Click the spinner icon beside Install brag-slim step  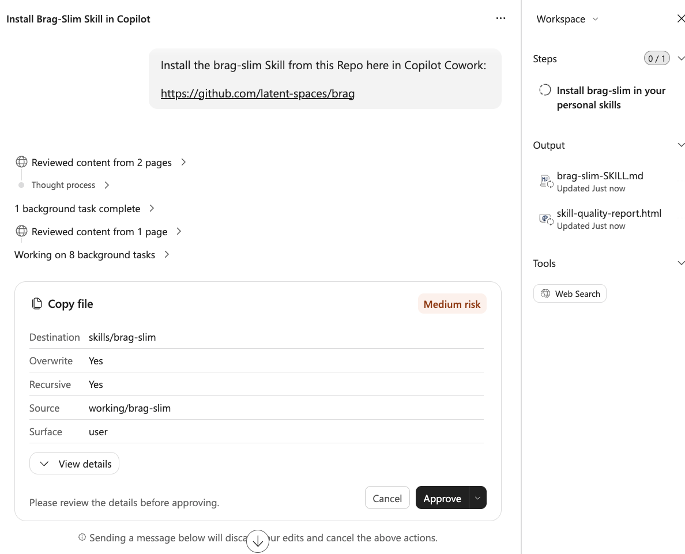click(x=545, y=90)
